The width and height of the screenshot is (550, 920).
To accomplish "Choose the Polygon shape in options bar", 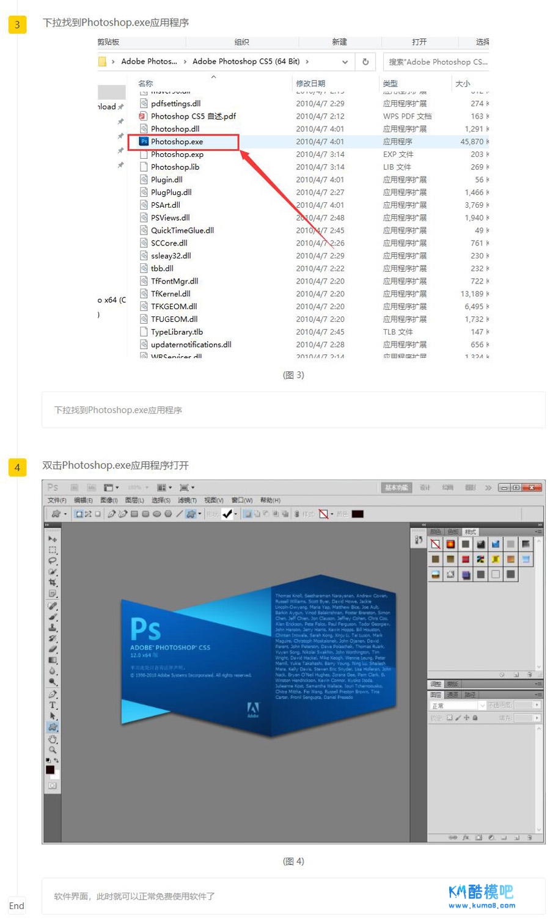I will click(x=168, y=514).
